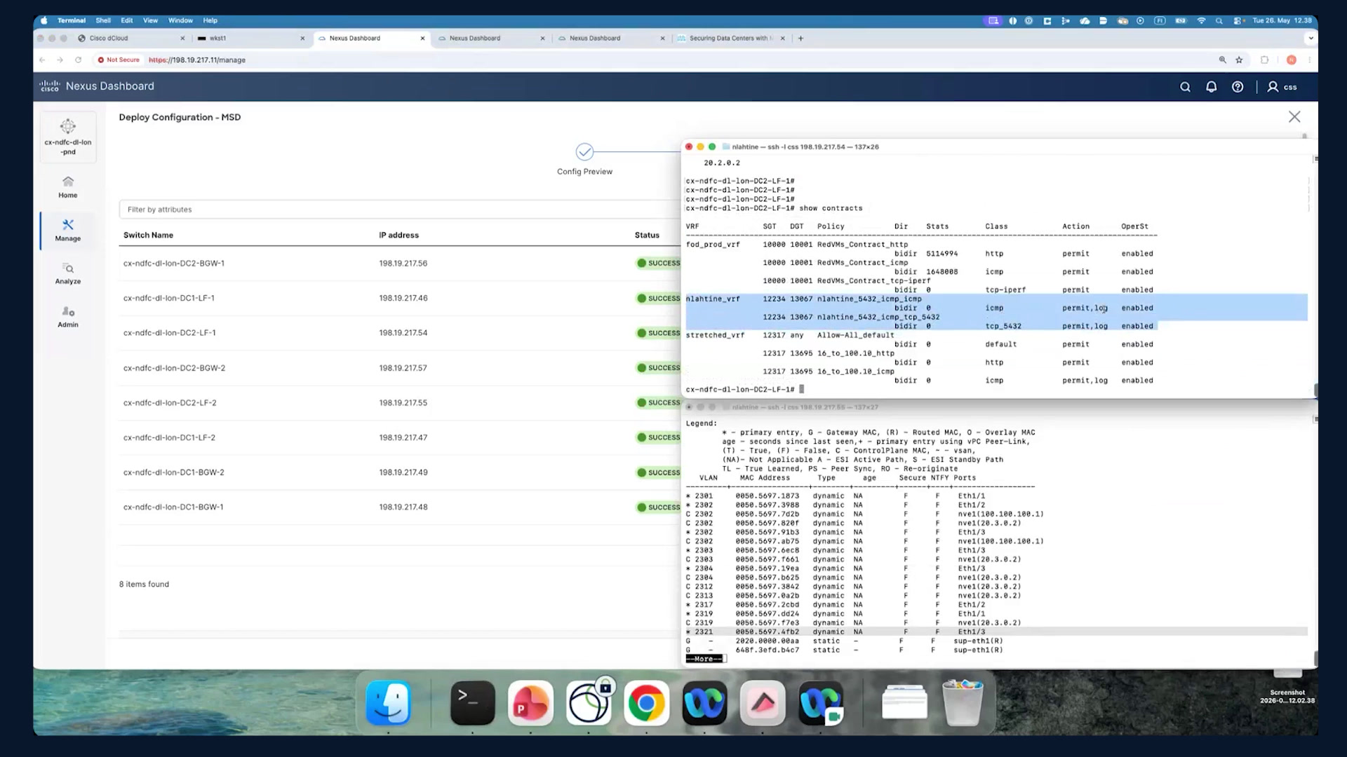This screenshot has width=1347, height=757.
Task: Open PowerPoint from the Dock
Action: [x=530, y=702]
